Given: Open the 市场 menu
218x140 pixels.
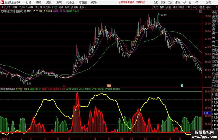Looking at the screenshot, I should coord(39,2).
